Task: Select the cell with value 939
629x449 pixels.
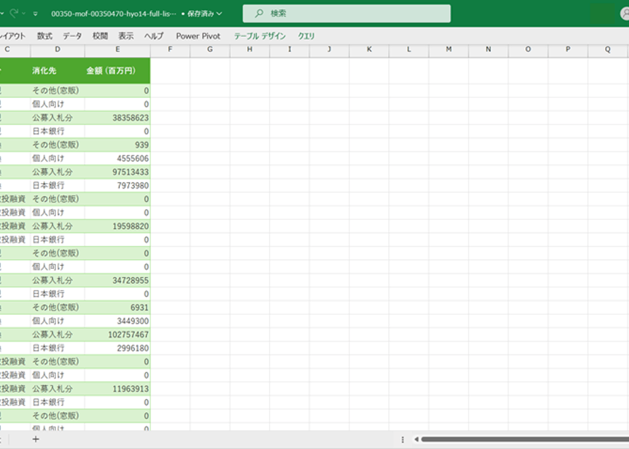Action: pyautogui.click(x=118, y=145)
